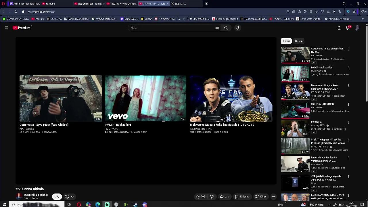Open the upload/create icon
Screen dimensions: 368x207
(339, 28)
